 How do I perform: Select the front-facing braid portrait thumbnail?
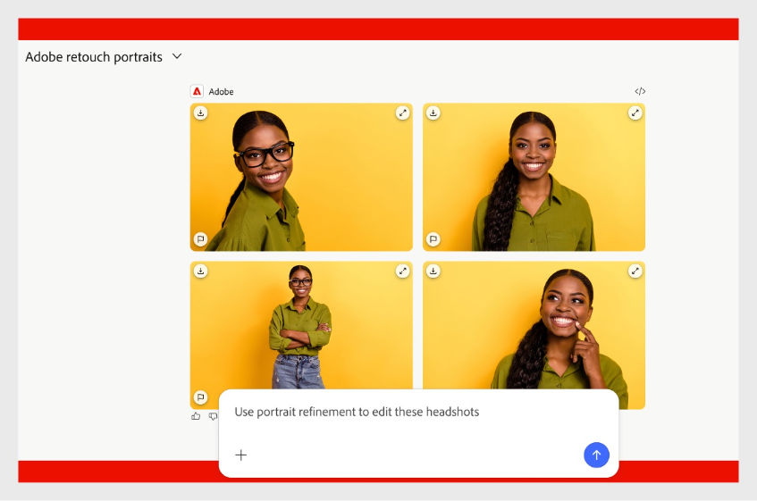(x=534, y=177)
